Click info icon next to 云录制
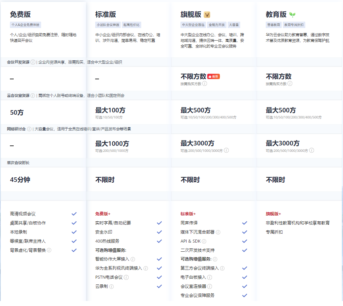The height and width of the screenshot is (306, 343). click(111, 286)
